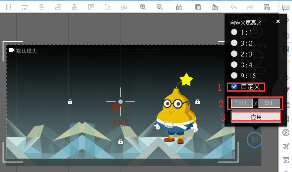Viewport: 292px width, 172px height.
Task: Click the ?:? aspect ratio circle button
Action: pyautogui.click(x=255, y=140)
